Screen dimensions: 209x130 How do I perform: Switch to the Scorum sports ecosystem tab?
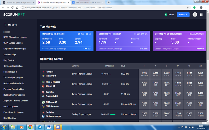point(19,2)
